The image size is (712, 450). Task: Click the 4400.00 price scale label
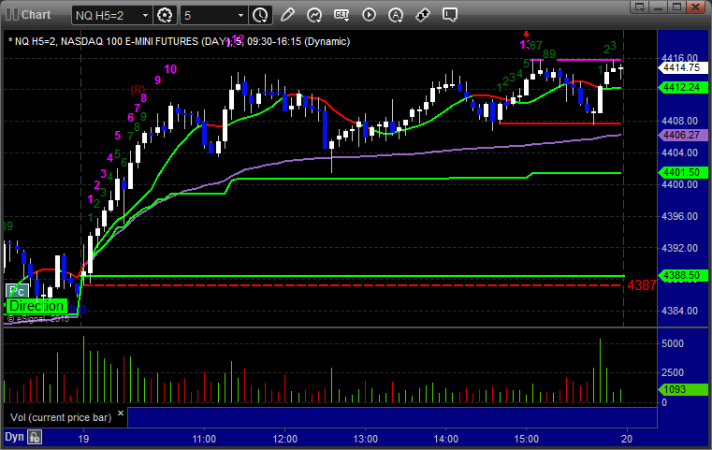point(680,184)
